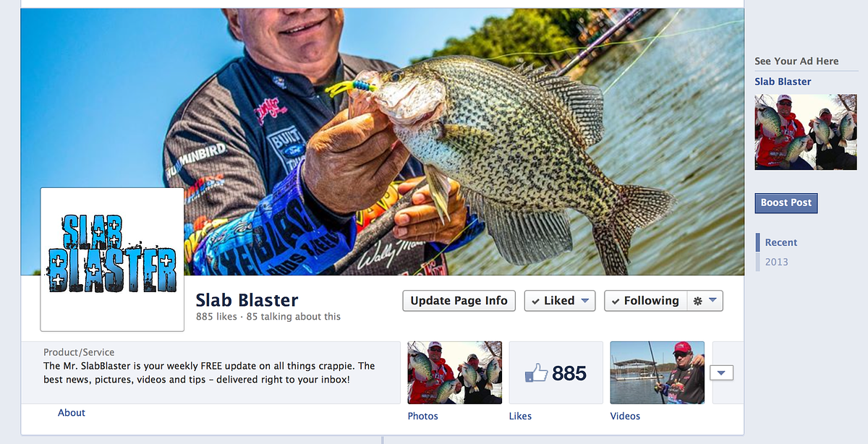Open the Photos thumbnail tile
The image size is (868, 444).
pyautogui.click(x=455, y=372)
